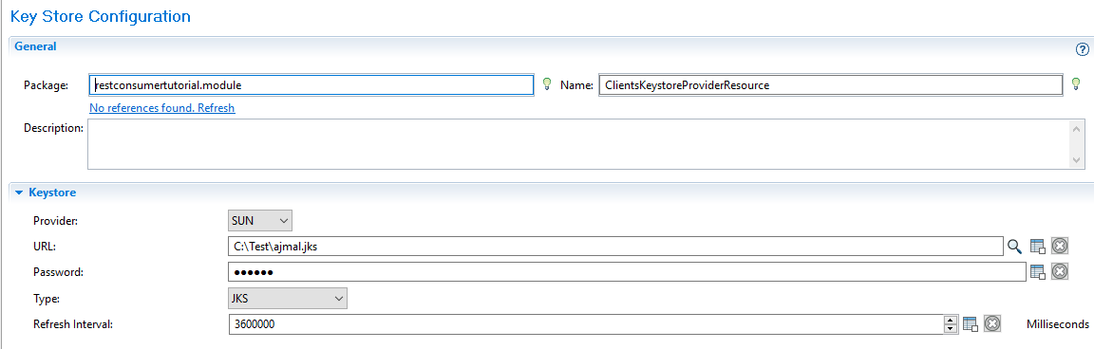The height and width of the screenshot is (349, 1094).
Task: Open module property picker for URL field
Action: point(1037,246)
